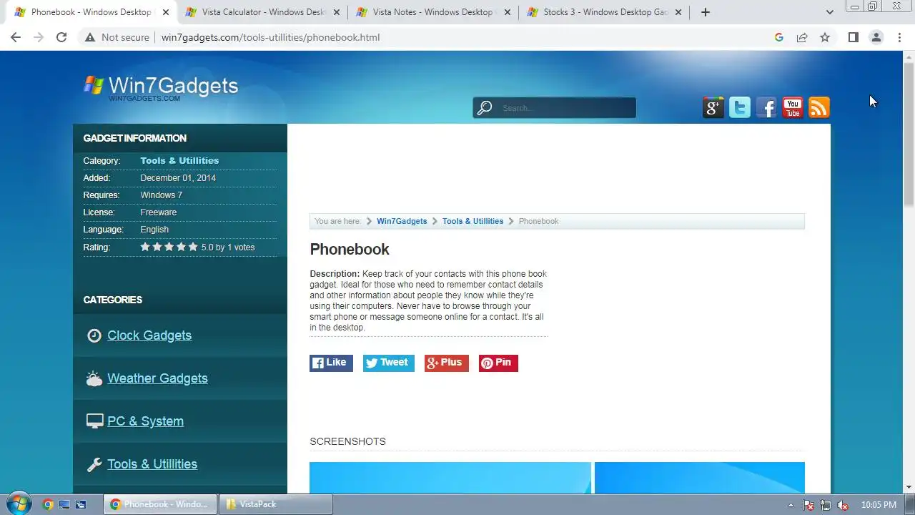Viewport: 915px width, 515px height.
Task: Open the tab search dropdown arrow
Action: coord(829,12)
